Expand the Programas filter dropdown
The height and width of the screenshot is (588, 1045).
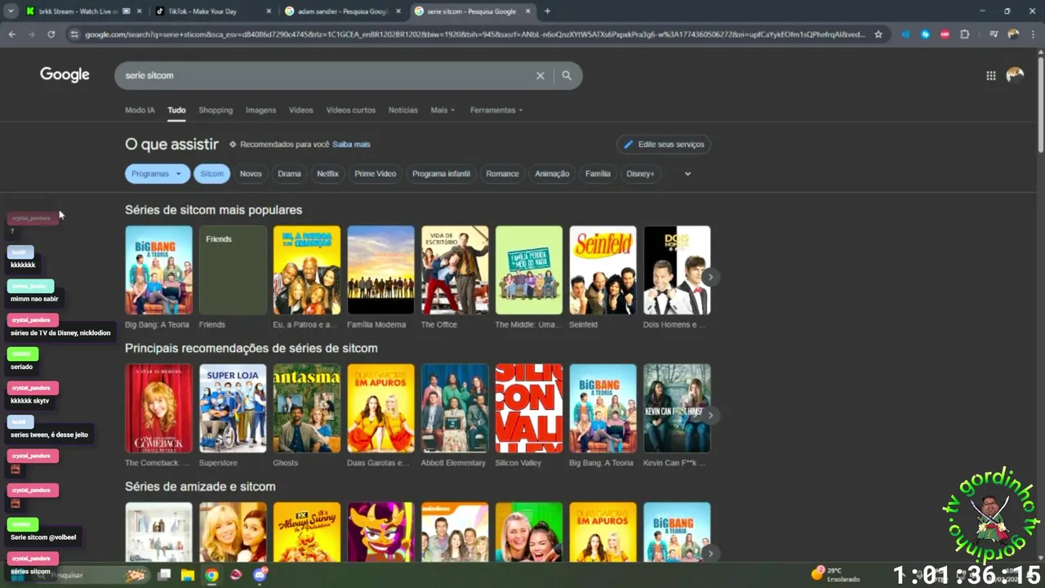158,174
